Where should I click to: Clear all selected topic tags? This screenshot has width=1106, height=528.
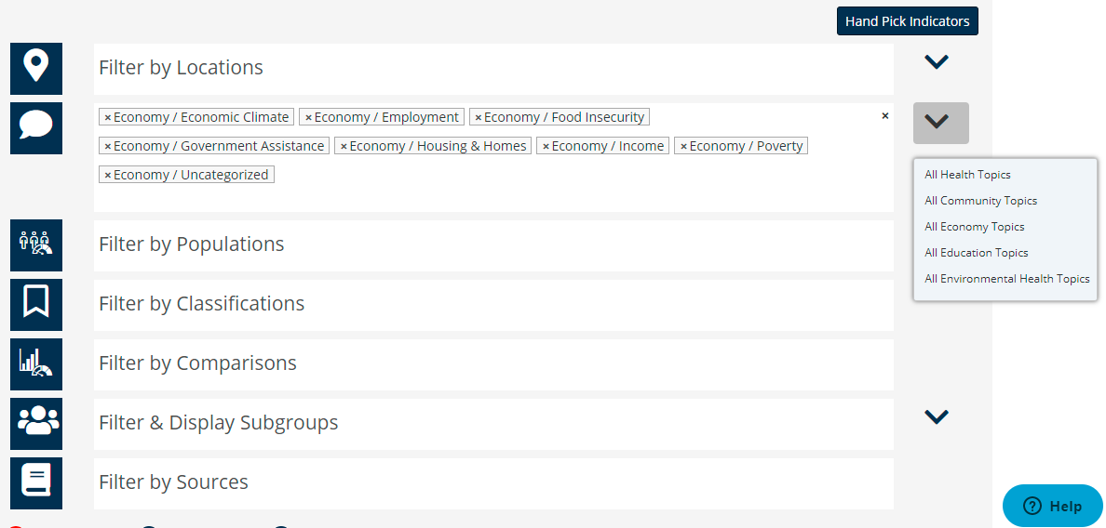pyautogui.click(x=885, y=115)
